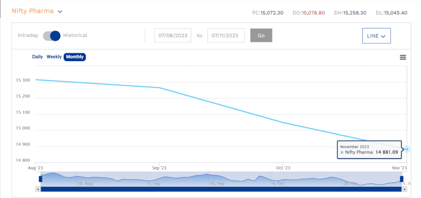Open the LINE chart type dropdown
Viewport: 421px width, 198px height.
[x=377, y=36]
